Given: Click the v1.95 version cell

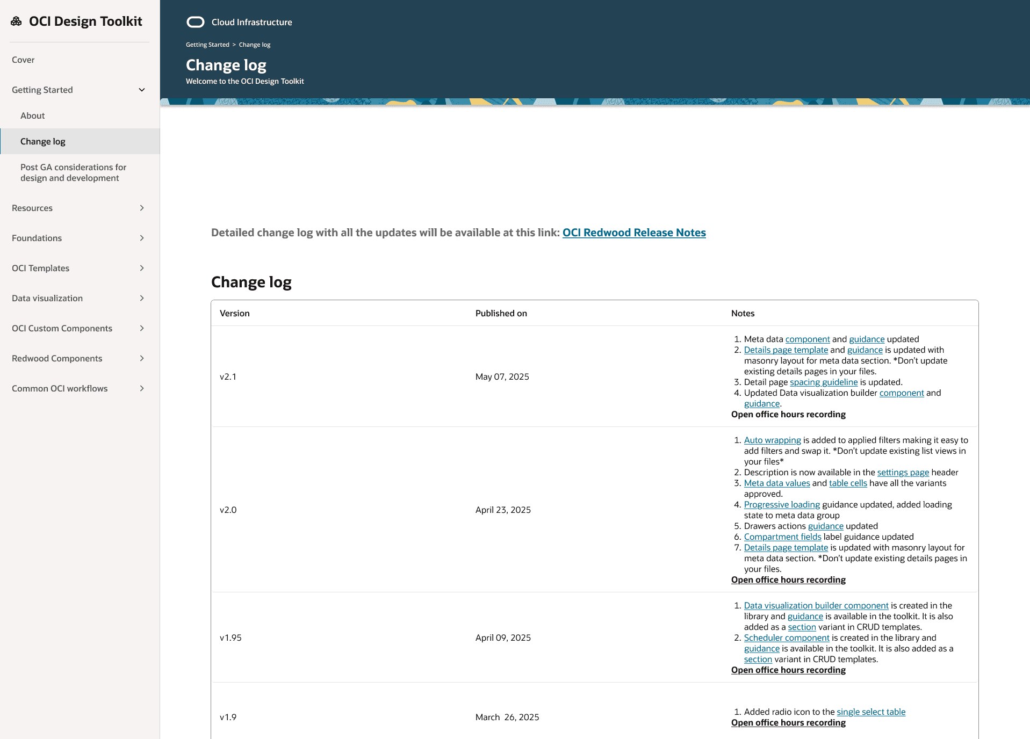Looking at the screenshot, I should (x=231, y=637).
